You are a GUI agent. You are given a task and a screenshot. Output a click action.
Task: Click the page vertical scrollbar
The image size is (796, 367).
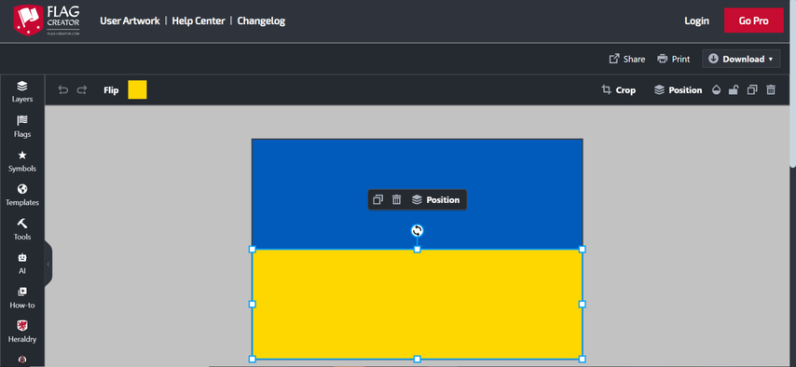click(x=793, y=84)
